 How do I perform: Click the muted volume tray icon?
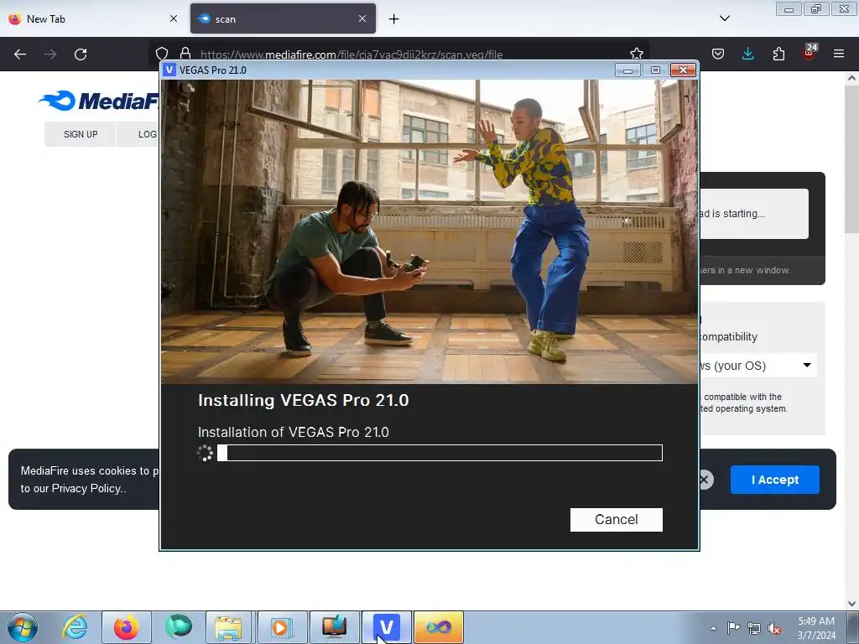774,628
